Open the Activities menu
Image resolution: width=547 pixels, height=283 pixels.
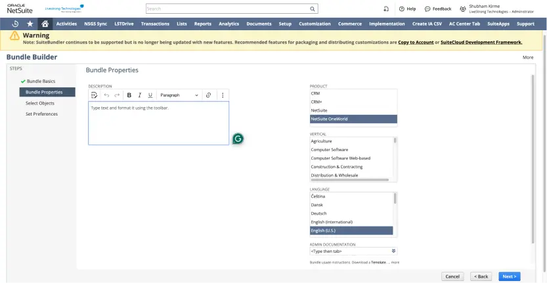[66, 24]
